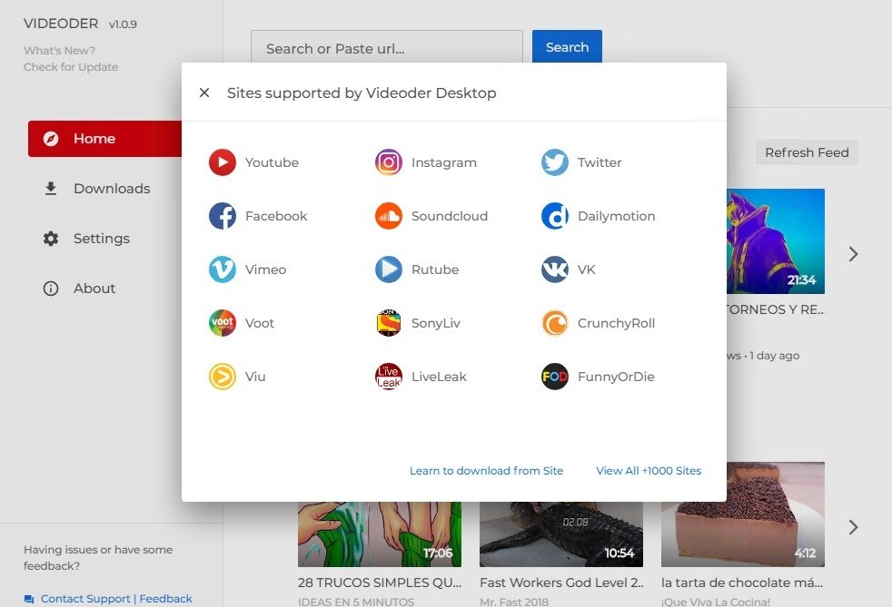This screenshot has height=607, width=892.
Task: Click the Voot site label
Action: [260, 323]
